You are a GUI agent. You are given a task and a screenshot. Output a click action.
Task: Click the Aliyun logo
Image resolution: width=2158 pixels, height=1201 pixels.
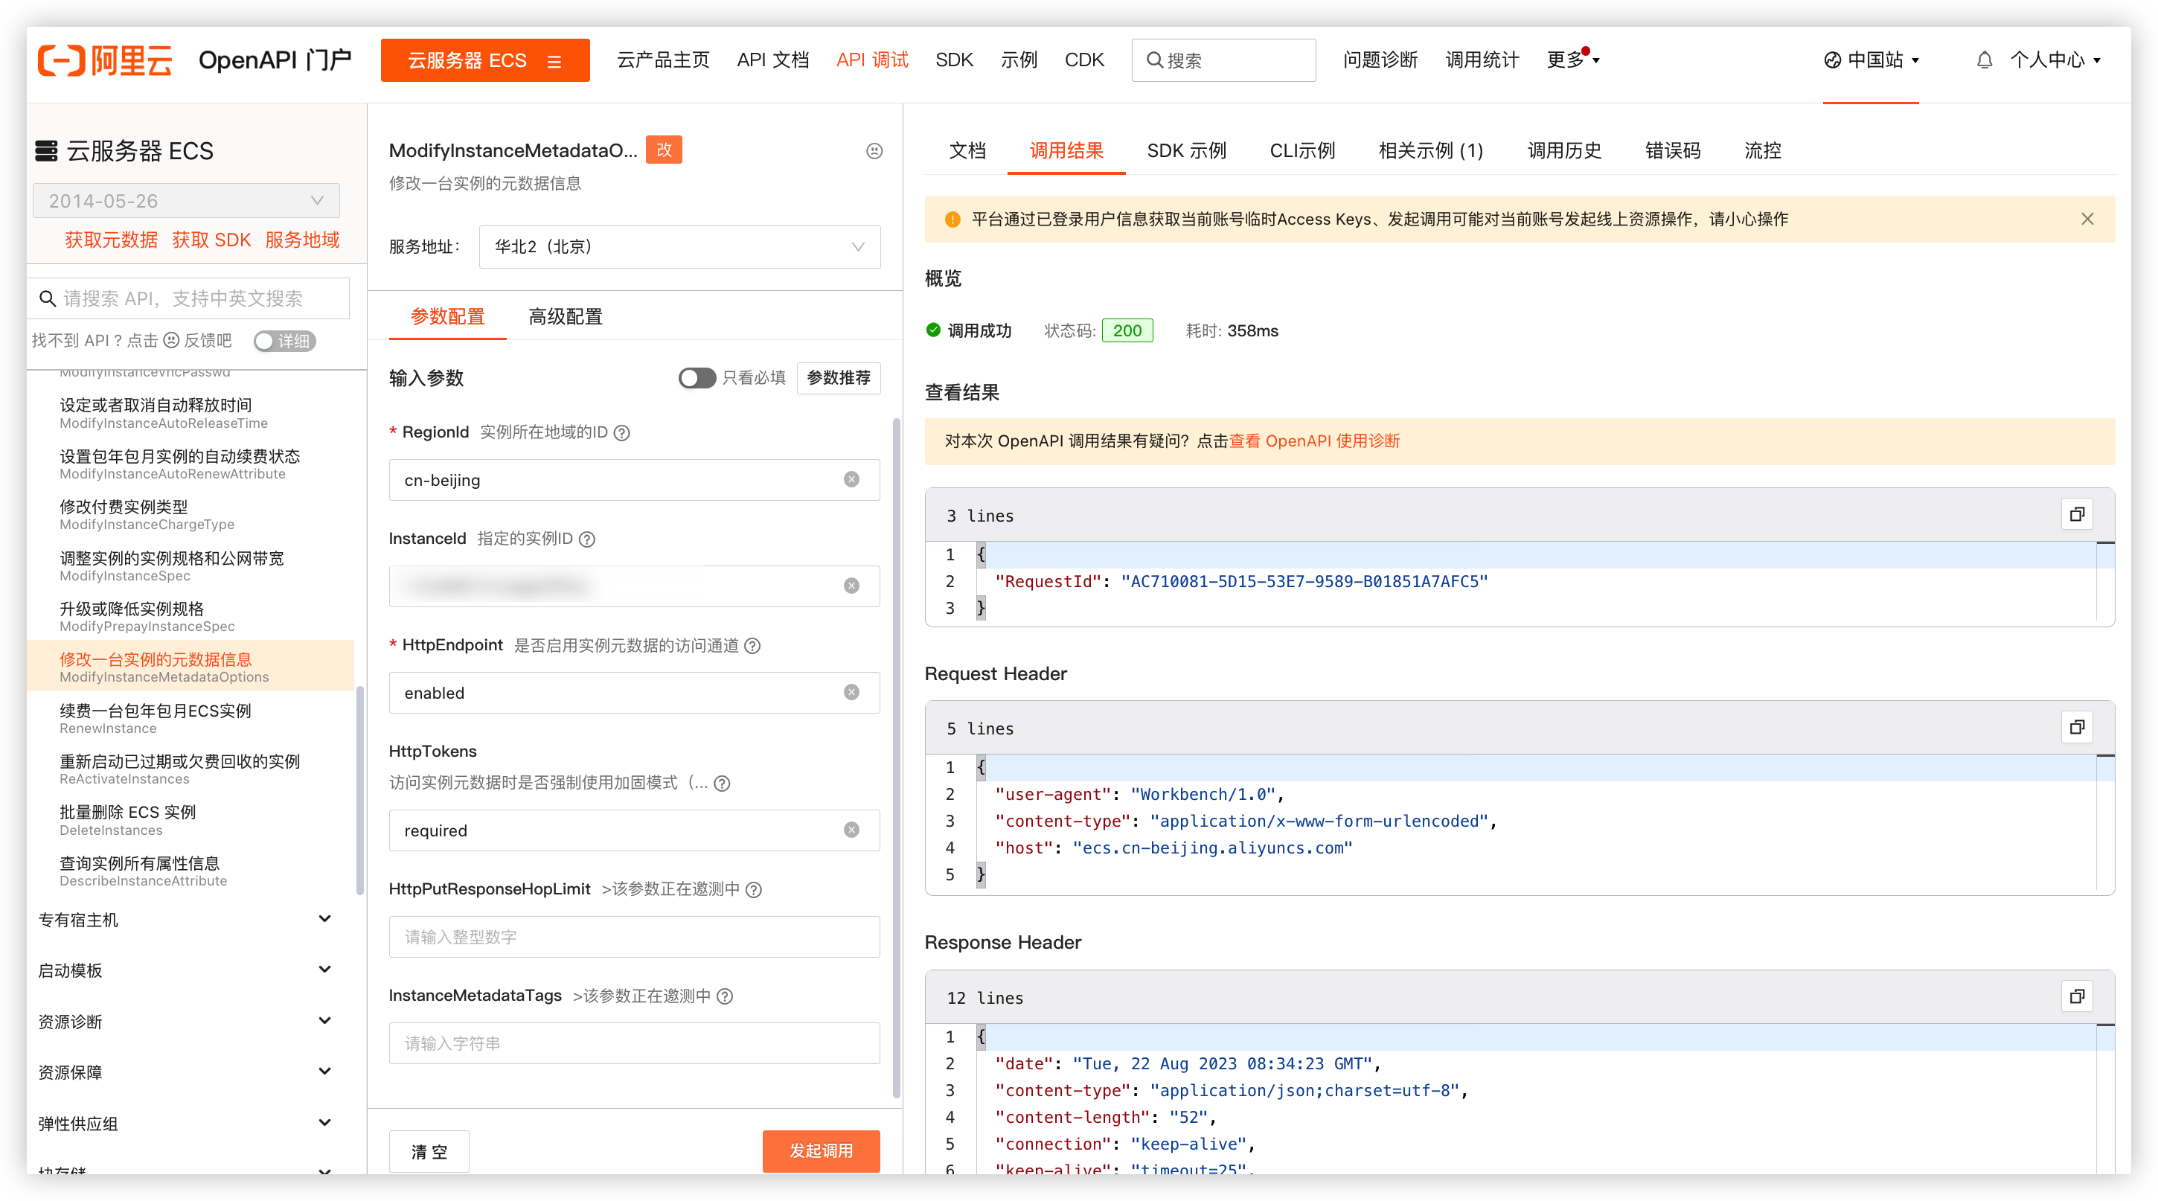tap(106, 60)
